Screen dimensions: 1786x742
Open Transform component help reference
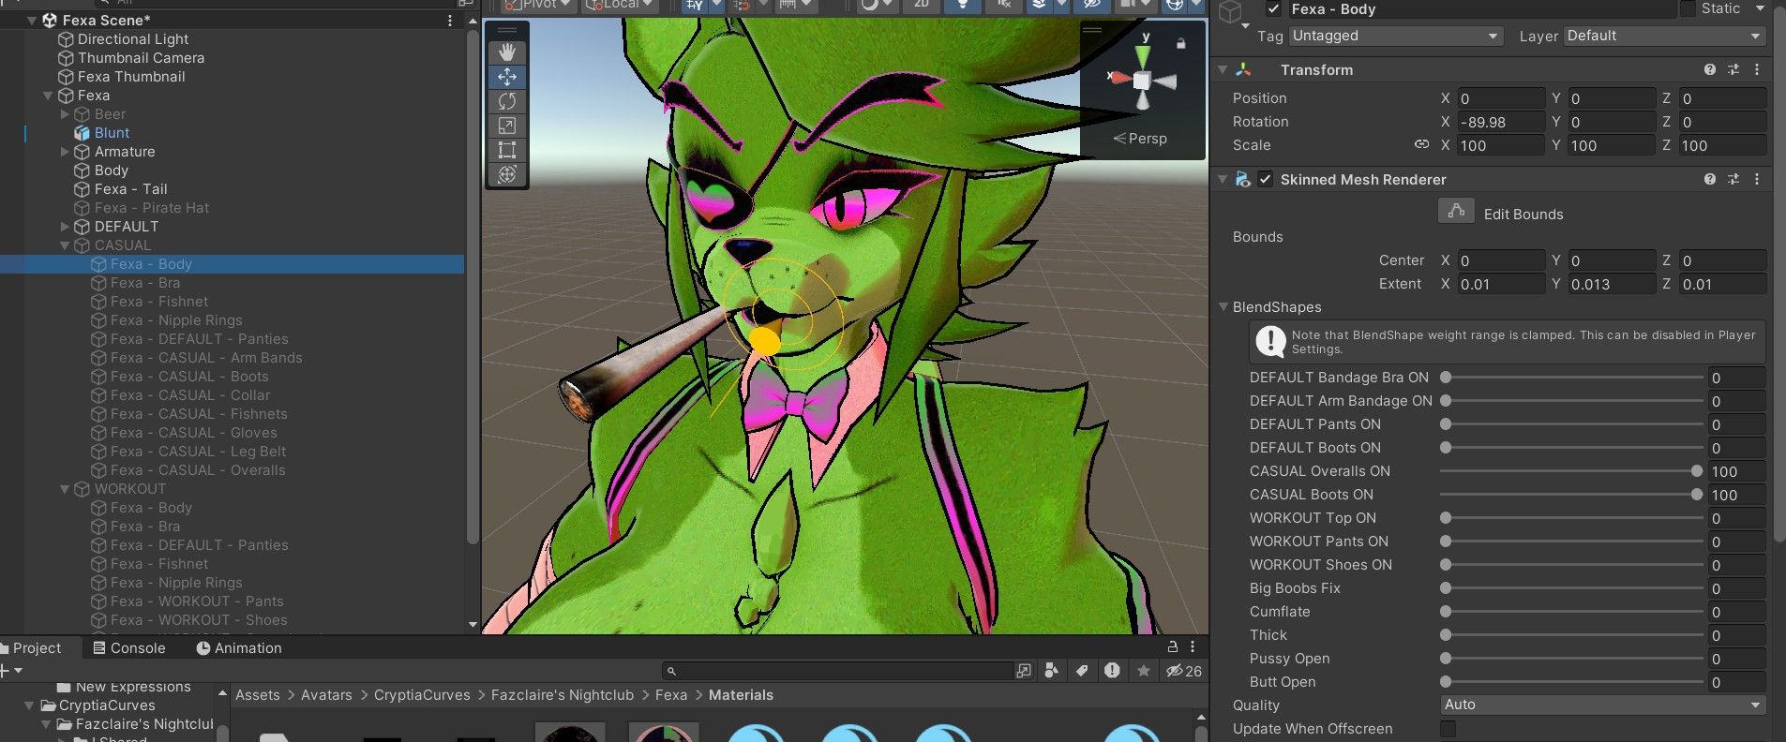point(1710,70)
